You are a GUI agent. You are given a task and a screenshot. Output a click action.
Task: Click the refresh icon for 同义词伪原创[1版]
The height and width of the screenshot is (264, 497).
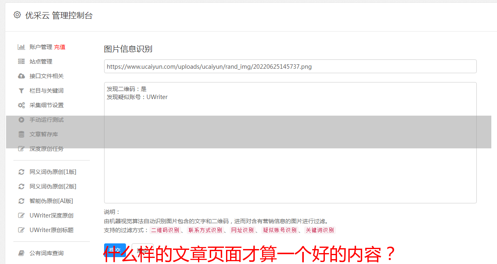point(21,172)
